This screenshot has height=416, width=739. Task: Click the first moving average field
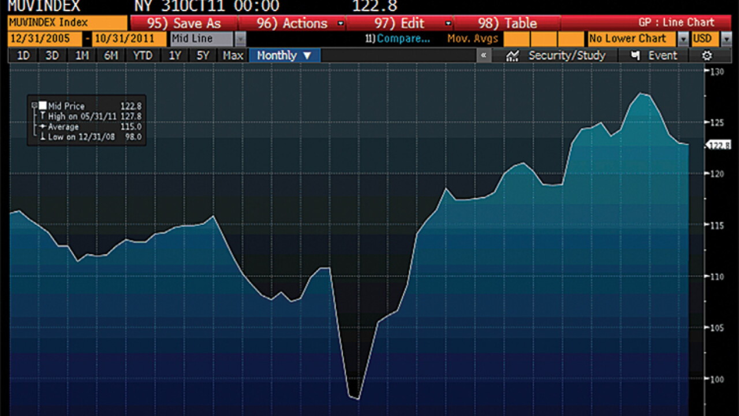(517, 39)
